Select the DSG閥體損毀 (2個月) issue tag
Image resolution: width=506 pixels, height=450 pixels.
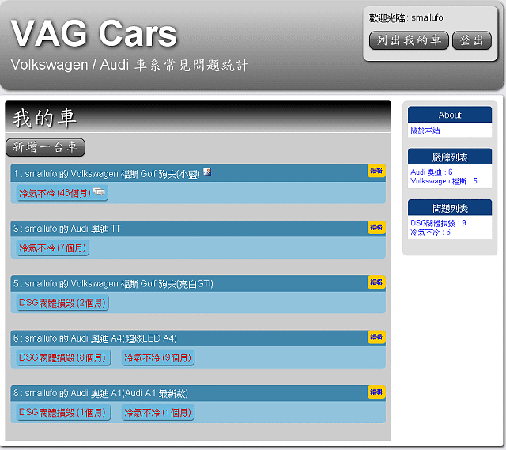62,303
